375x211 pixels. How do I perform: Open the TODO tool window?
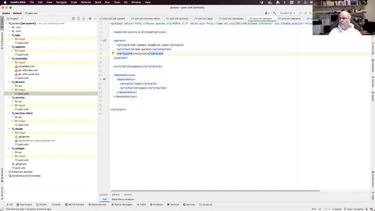[141, 205]
